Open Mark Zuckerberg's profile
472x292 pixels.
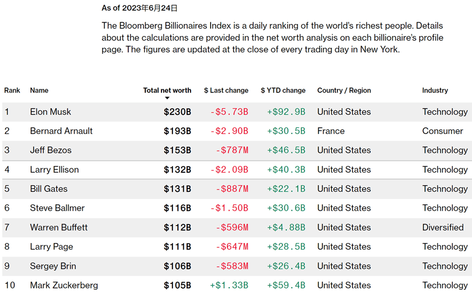coord(64,285)
